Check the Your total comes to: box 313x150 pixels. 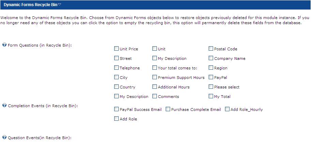tap(154, 68)
